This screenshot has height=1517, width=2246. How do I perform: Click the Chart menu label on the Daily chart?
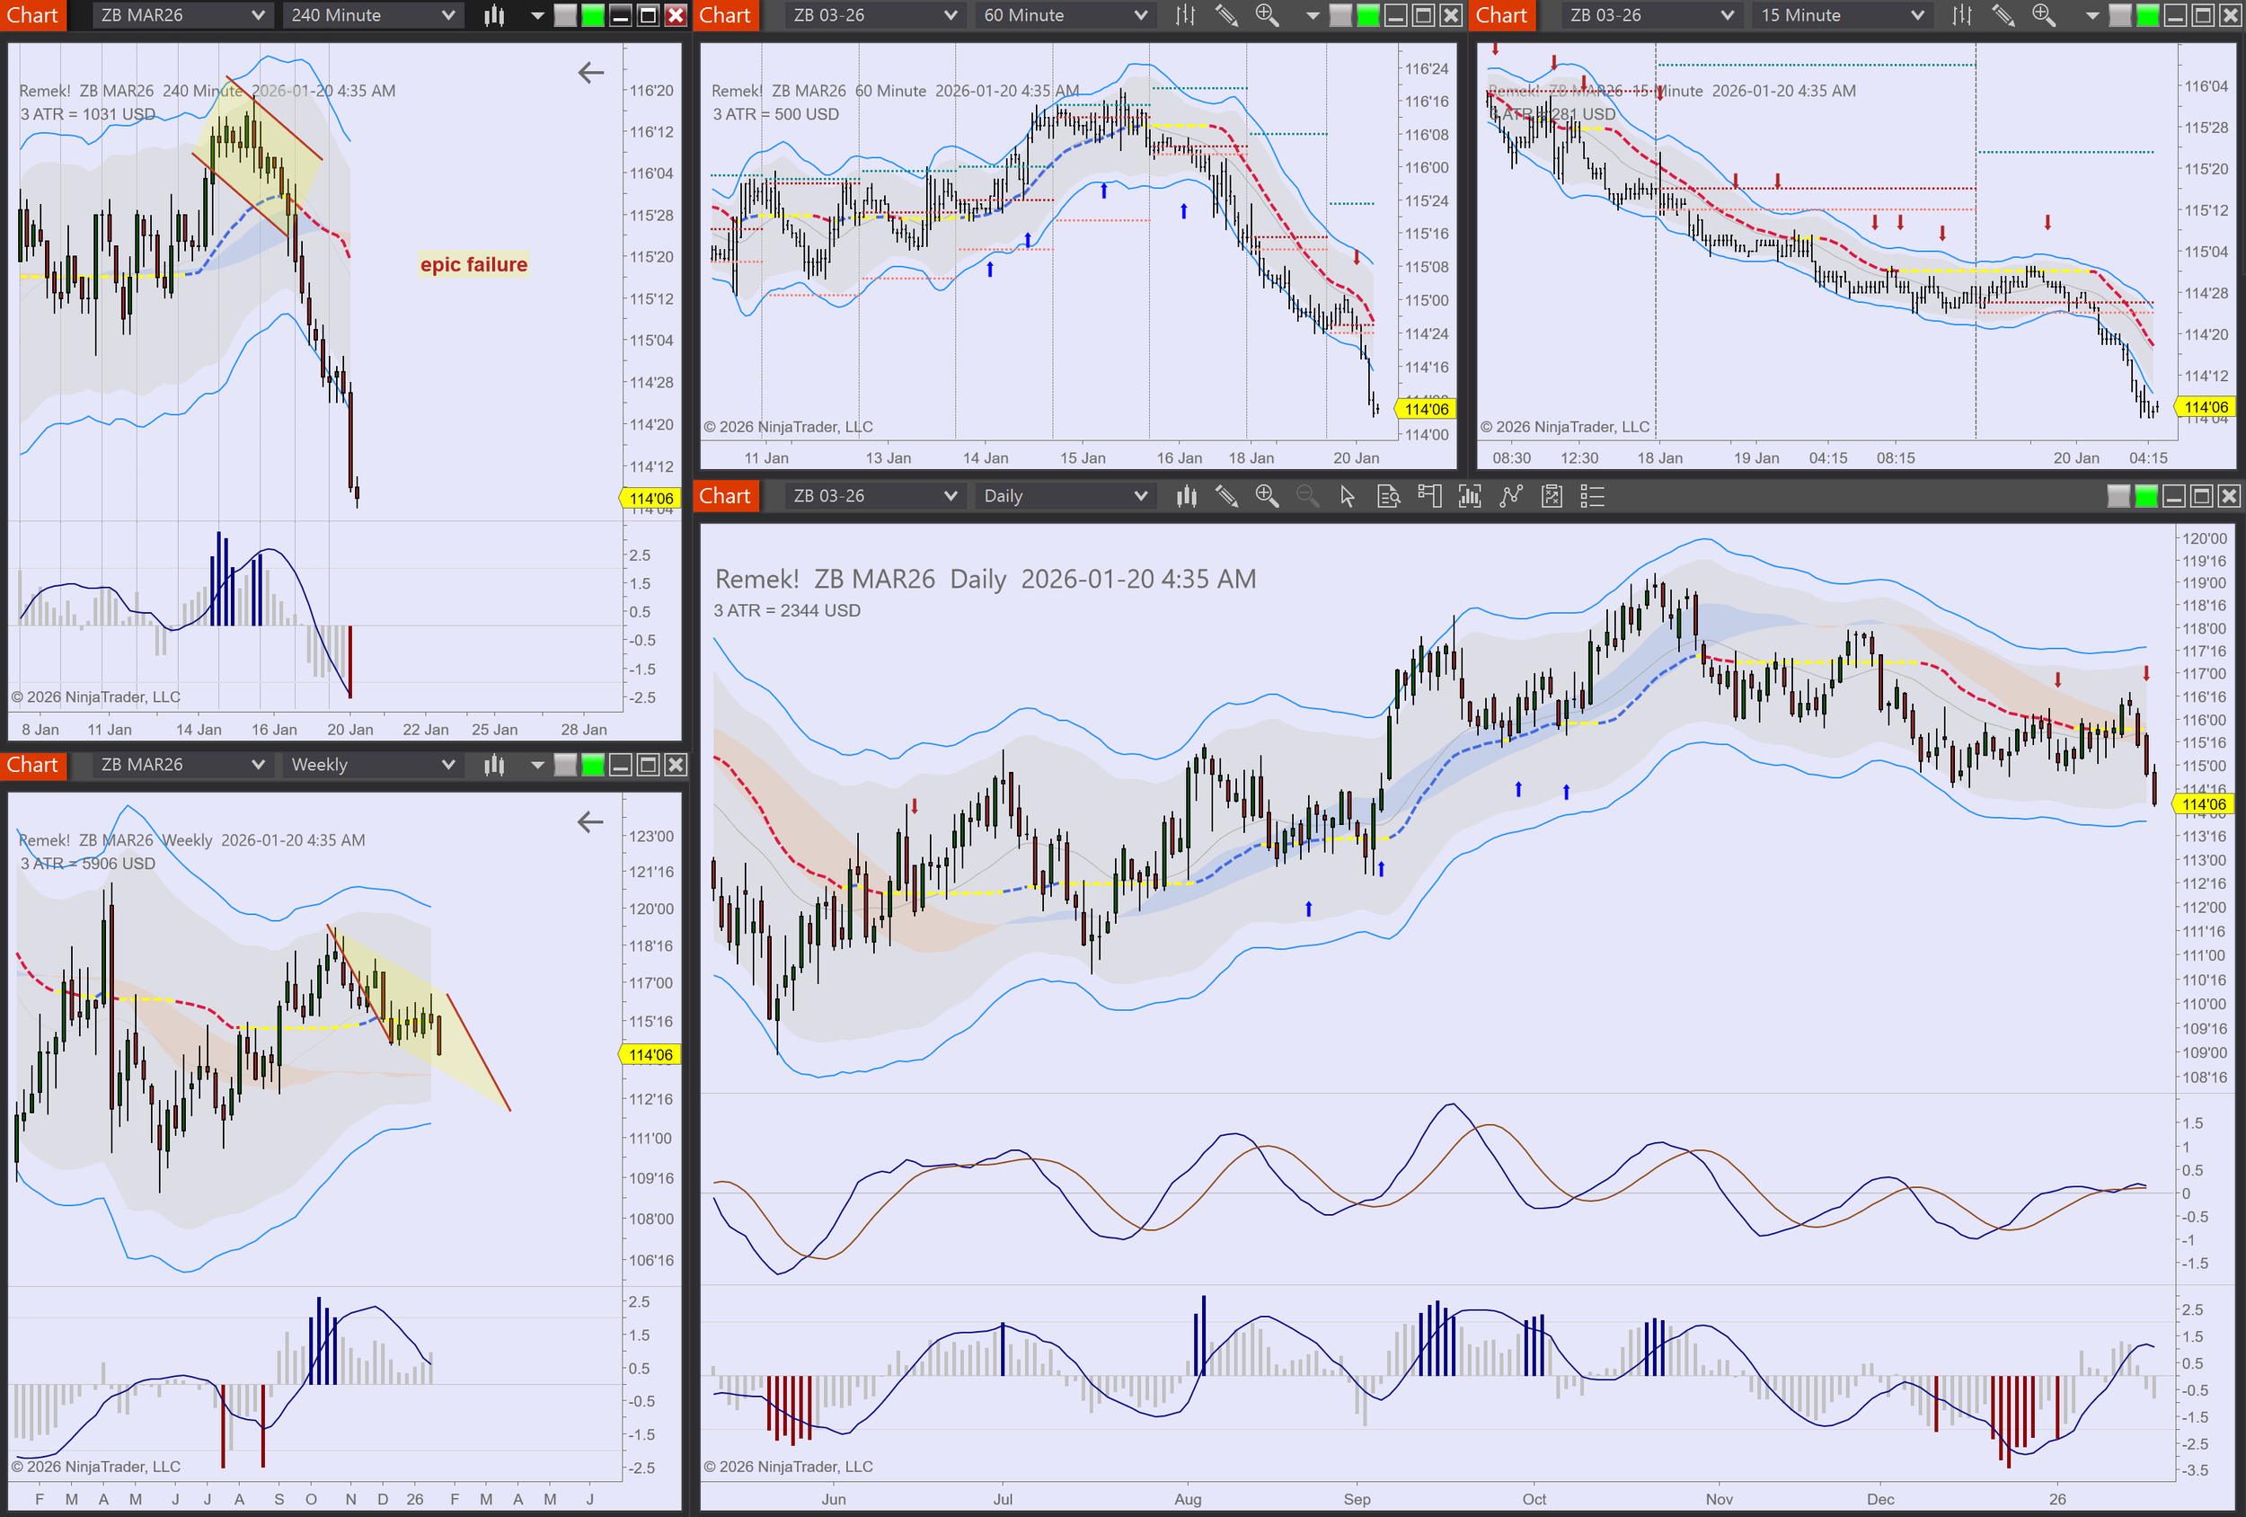pos(725,496)
